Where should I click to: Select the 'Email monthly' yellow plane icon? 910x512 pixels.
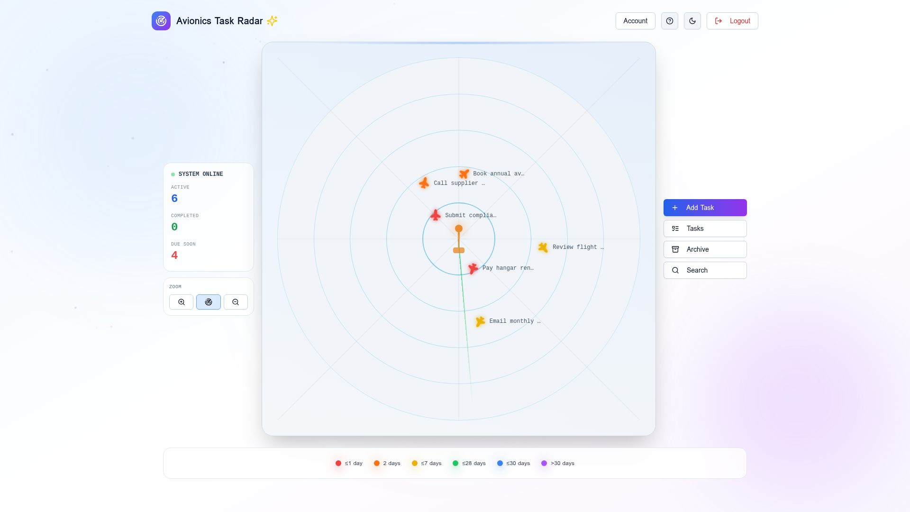(480, 321)
